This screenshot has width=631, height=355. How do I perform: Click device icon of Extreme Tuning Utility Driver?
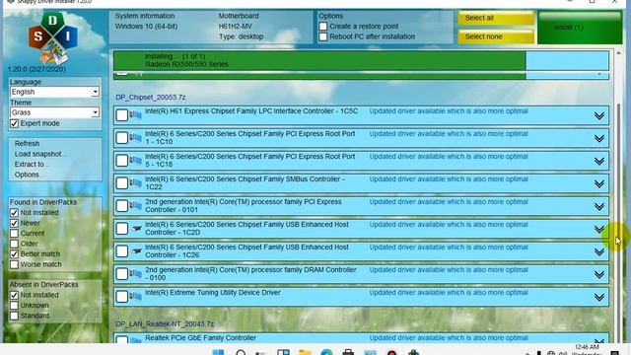[135, 297]
